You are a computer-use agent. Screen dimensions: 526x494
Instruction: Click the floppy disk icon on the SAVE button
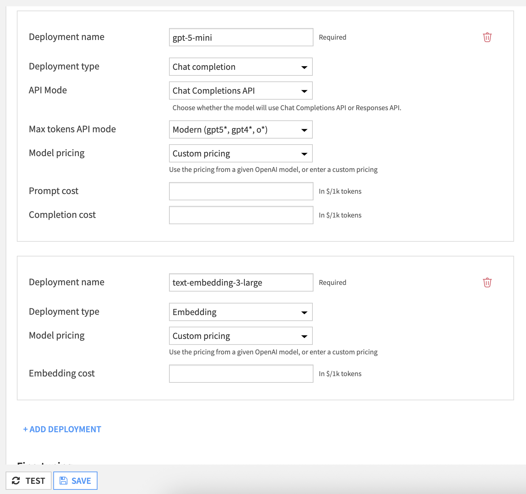pos(63,481)
